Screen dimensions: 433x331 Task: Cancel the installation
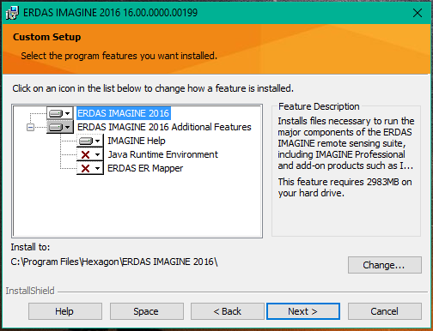click(385, 311)
